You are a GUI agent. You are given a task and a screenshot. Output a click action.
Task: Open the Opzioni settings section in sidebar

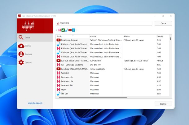point(35,62)
